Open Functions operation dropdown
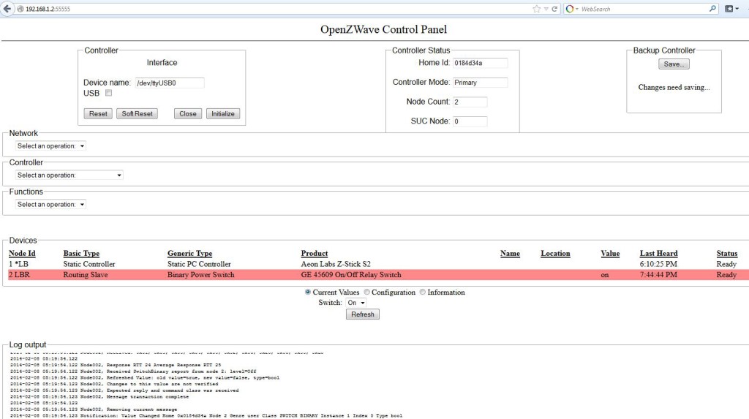This screenshot has width=749, height=419. coord(50,204)
